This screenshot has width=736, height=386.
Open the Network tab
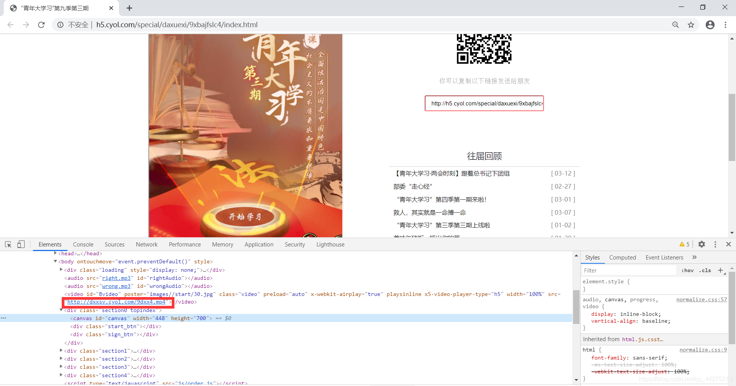(x=147, y=245)
